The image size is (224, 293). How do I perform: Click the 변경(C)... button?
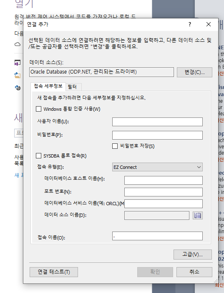(x=194, y=72)
